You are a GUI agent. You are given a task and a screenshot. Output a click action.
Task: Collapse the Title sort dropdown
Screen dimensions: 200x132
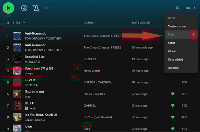click(x=190, y=8)
